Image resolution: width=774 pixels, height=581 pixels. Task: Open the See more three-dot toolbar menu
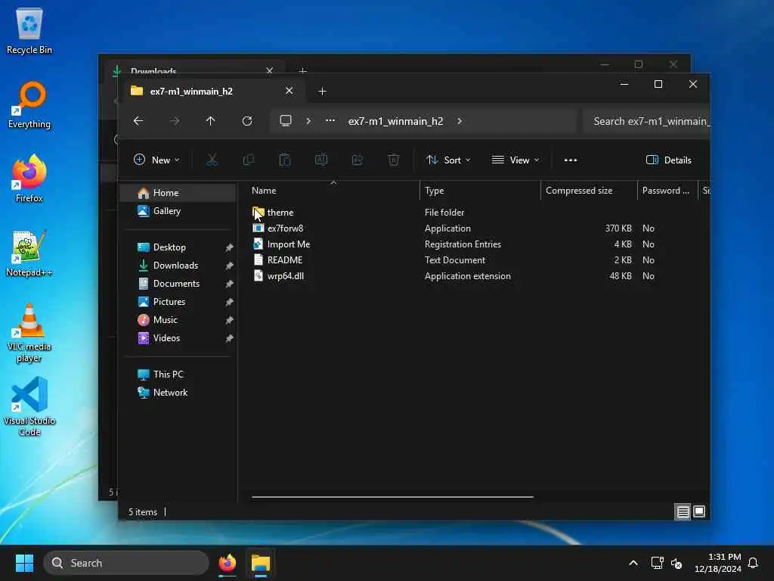coord(571,160)
